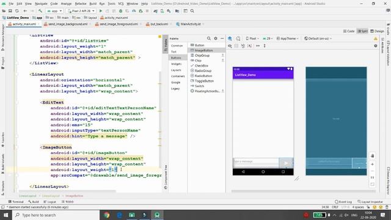This screenshot has height=220, width=391.
Task: Open Chrome from the Windows taskbar
Action: click(x=107, y=215)
